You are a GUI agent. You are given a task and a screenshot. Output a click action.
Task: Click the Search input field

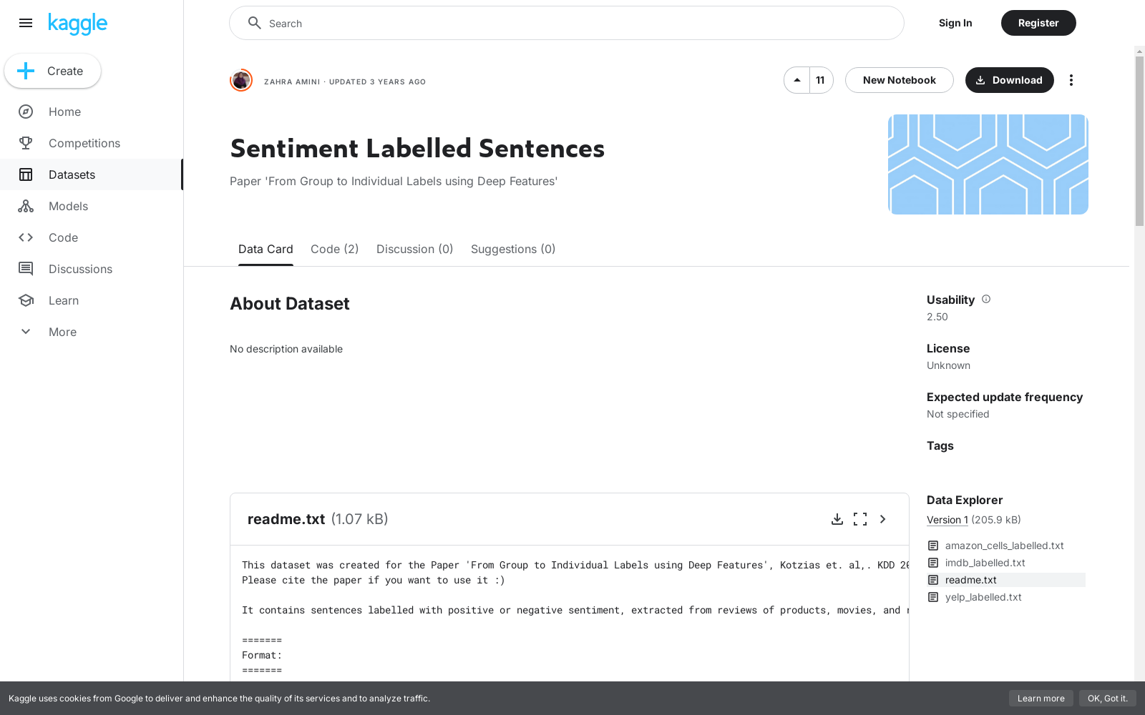[x=567, y=23]
